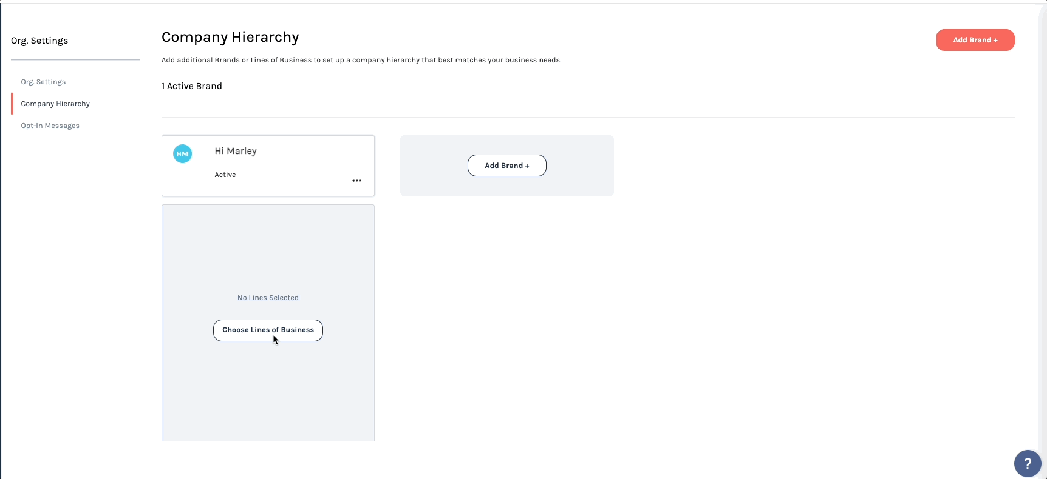Click the No Lines Selected text
Image resolution: width=1047 pixels, height=479 pixels.
pos(268,298)
